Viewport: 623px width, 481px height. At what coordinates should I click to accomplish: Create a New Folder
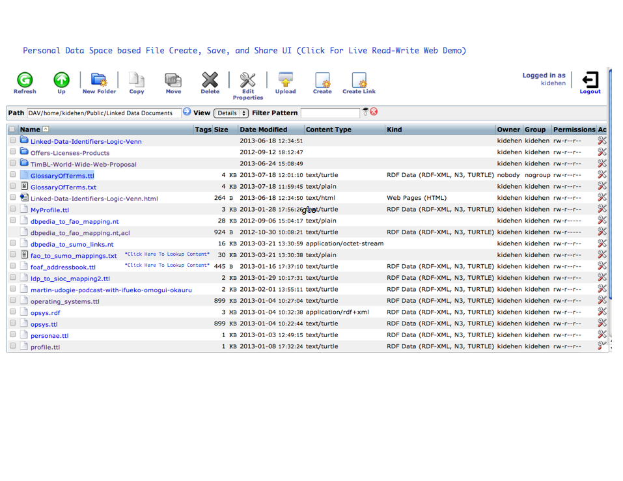coord(99,80)
